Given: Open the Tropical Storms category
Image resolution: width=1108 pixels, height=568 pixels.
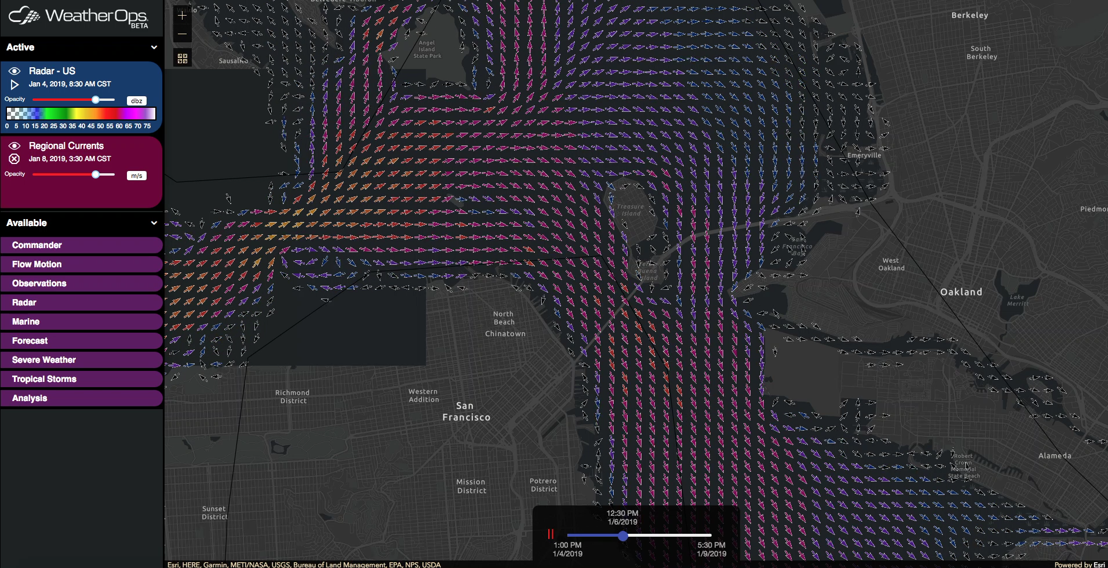Looking at the screenshot, I should 81,378.
